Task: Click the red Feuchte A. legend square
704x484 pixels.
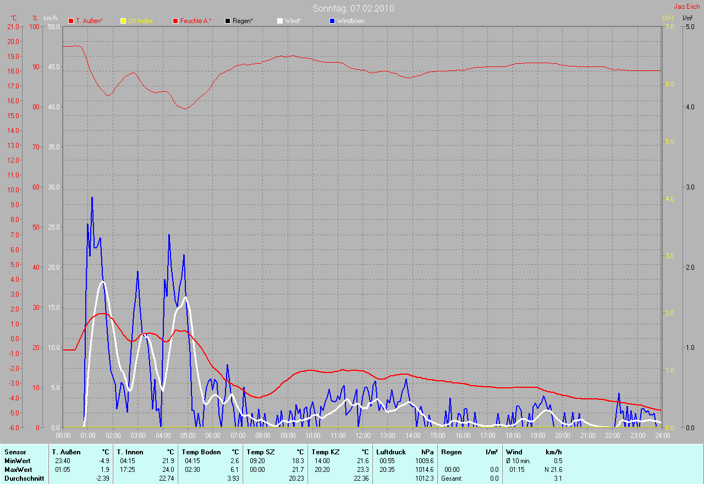Action: tap(175, 21)
